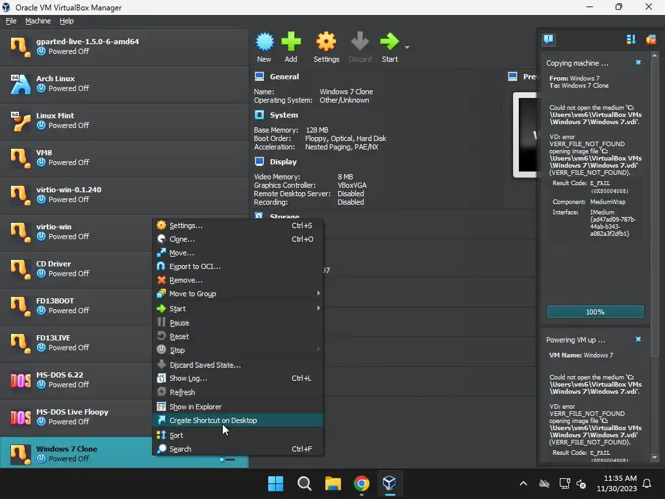This screenshot has width=665, height=499.
Task: Expand the Stop submenu in context menu
Action: (238, 350)
